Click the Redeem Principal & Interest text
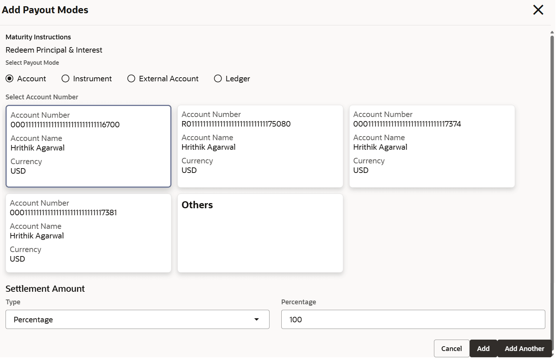The image size is (556, 358). coord(54,50)
